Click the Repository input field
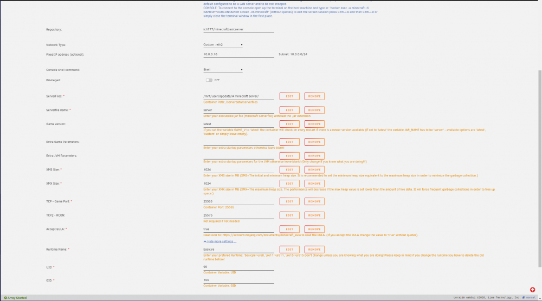This screenshot has height=301, width=542. click(x=238, y=30)
